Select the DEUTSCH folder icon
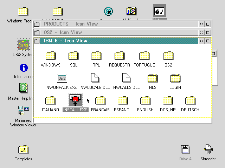 pyautogui.click(x=190, y=100)
